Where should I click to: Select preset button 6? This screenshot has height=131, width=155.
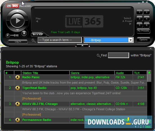pyautogui.click(x=147, y=25)
